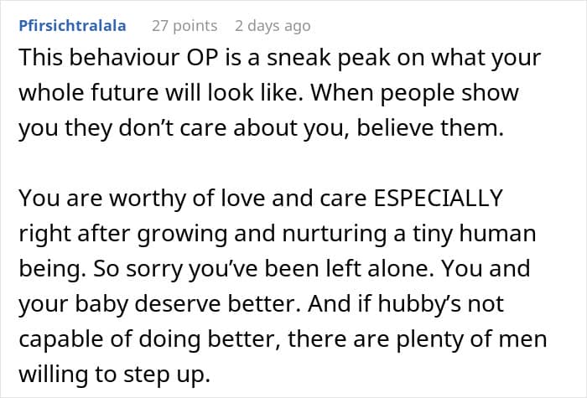Open the Pfirsichtralala user profile link

pos(71,25)
